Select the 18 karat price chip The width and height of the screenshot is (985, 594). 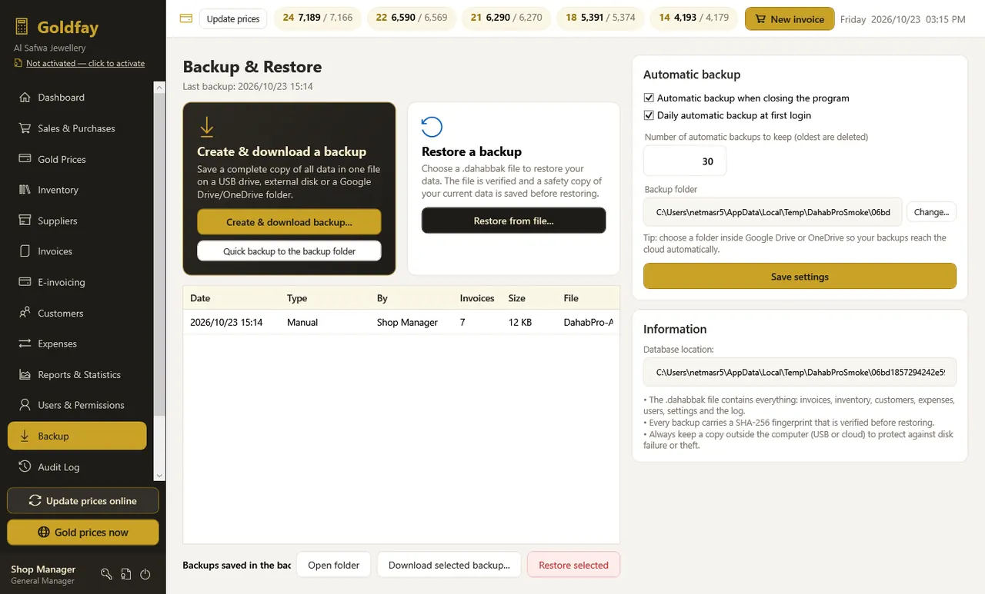coord(600,18)
